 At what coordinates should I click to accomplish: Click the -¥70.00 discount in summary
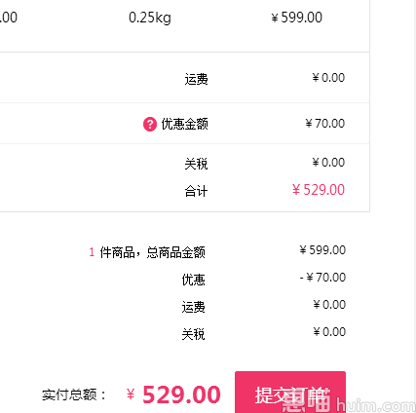click(x=322, y=278)
